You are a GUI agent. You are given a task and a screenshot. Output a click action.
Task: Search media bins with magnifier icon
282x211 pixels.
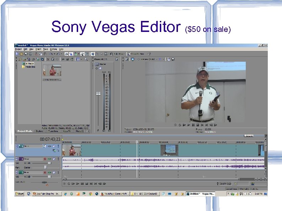(x=86, y=59)
